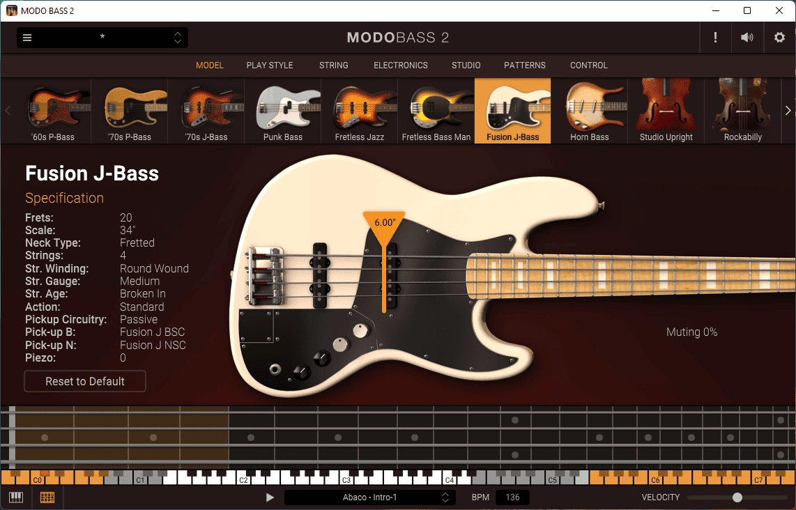
Task: Click the pattern selector stepper arrows
Action: pyautogui.click(x=445, y=497)
